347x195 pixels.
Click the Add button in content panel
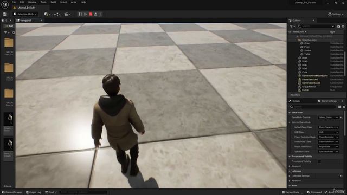9,26
